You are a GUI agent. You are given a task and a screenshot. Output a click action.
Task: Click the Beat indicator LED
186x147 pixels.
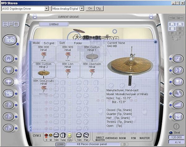pos(171,132)
